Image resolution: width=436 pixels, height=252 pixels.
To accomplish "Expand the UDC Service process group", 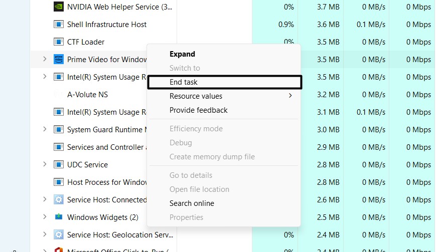I will coord(44,165).
